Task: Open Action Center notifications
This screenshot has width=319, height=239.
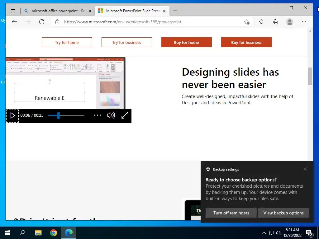Action: click(309, 233)
